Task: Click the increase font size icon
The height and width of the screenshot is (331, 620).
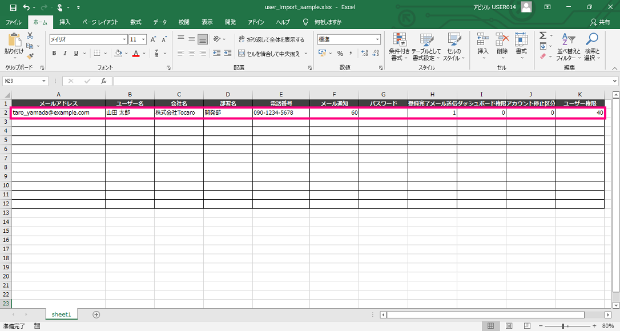Action: click(x=153, y=39)
